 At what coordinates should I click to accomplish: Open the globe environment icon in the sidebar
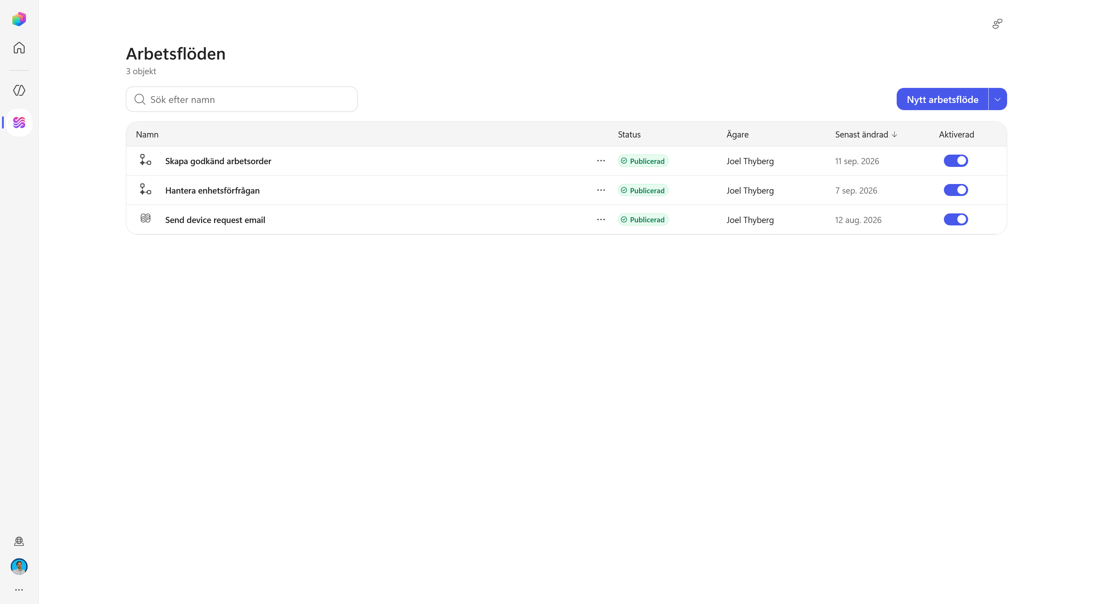[19, 541]
